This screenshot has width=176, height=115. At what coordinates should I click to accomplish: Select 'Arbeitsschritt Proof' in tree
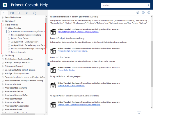point(13,99)
